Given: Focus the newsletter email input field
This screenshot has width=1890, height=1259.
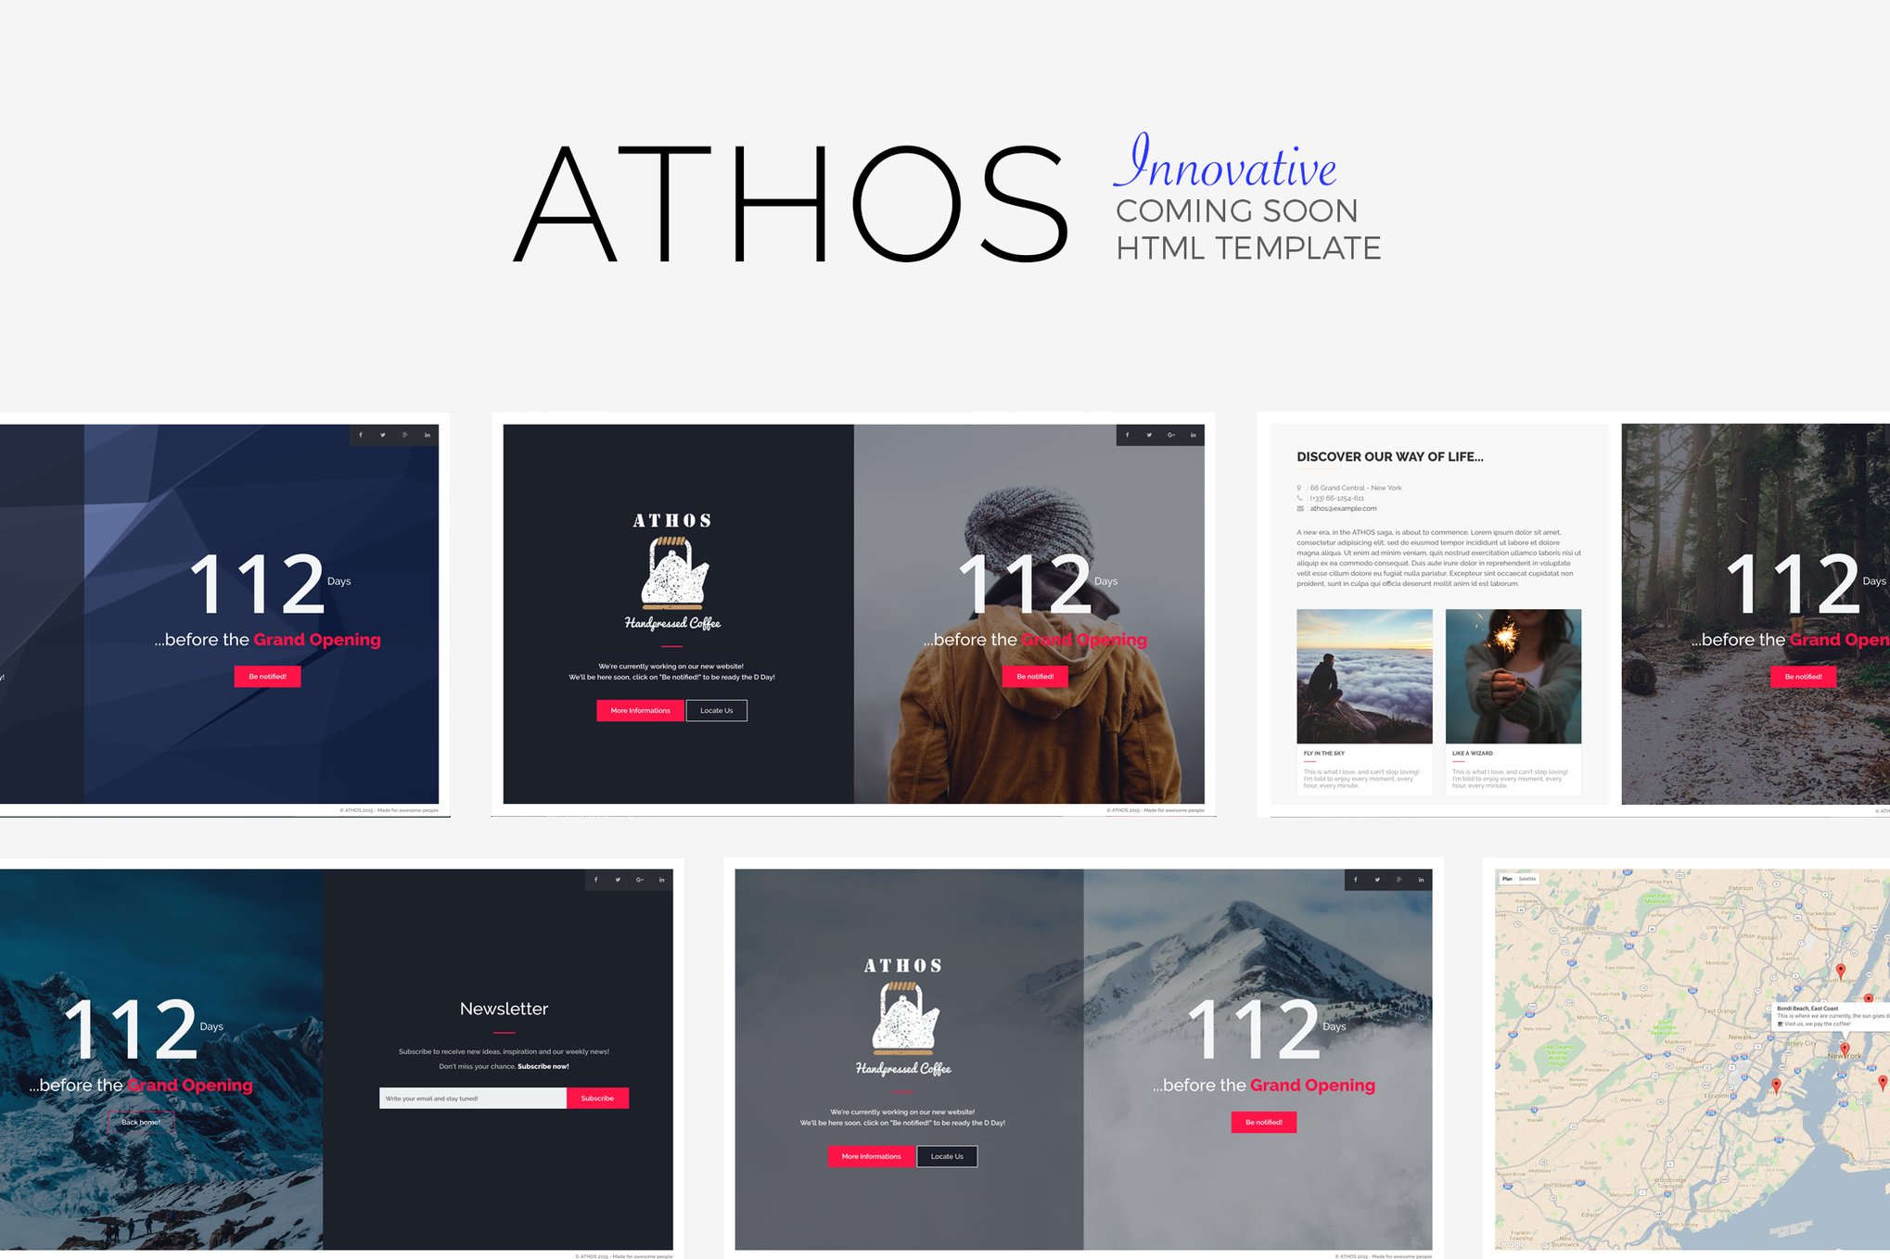Looking at the screenshot, I should [x=473, y=1099].
